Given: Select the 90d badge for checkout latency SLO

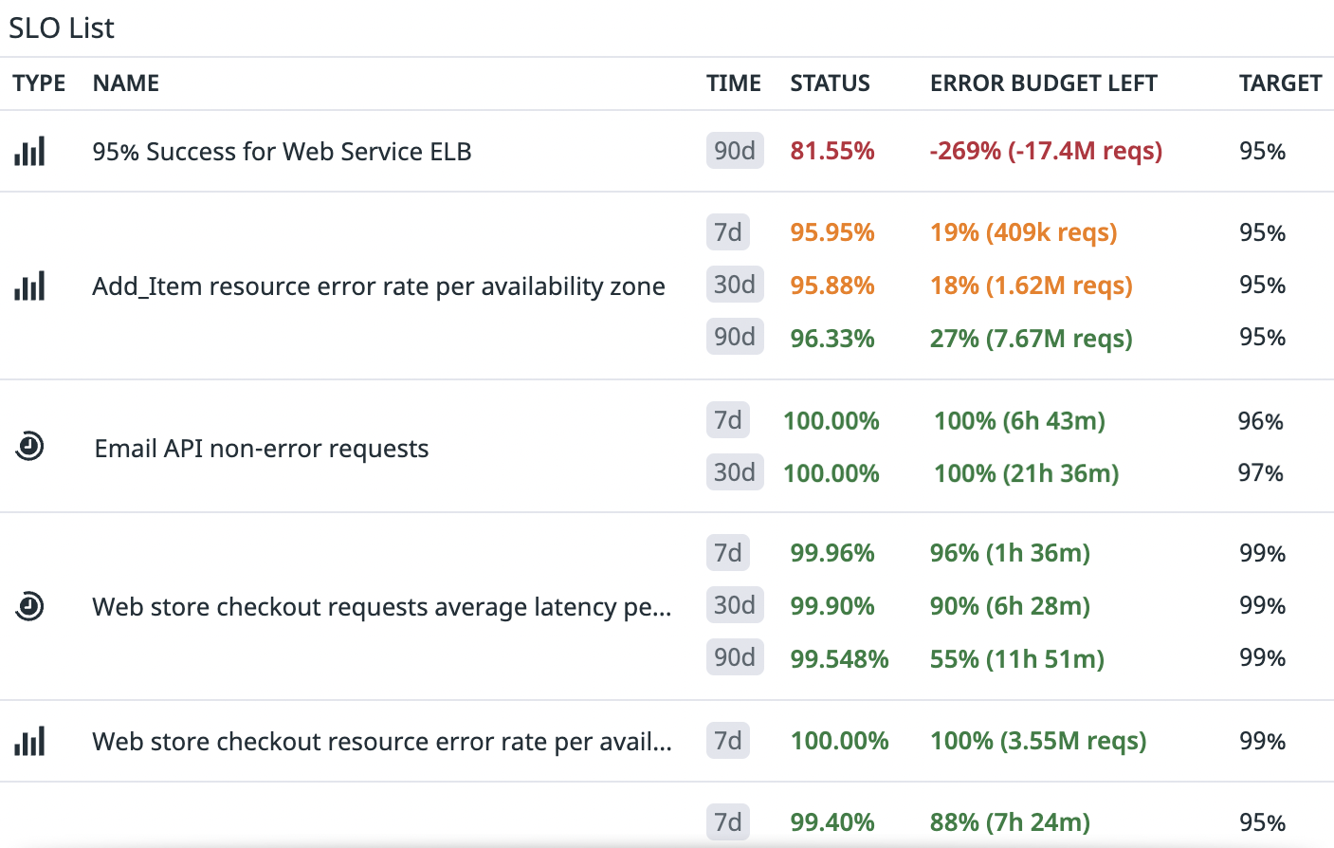Looking at the screenshot, I should click(733, 657).
